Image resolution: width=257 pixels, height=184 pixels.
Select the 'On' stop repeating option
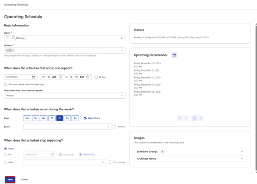(x=5, y=155)
